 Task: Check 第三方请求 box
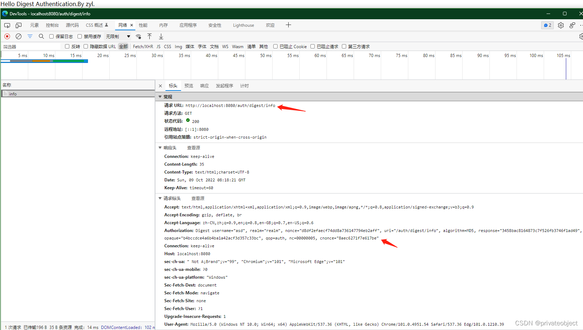click(344, 46)
